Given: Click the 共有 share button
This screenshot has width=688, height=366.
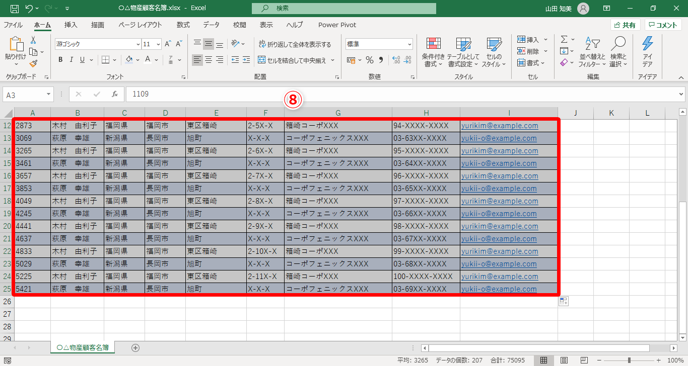Looking at the screenshot, I should click(625, 25).
